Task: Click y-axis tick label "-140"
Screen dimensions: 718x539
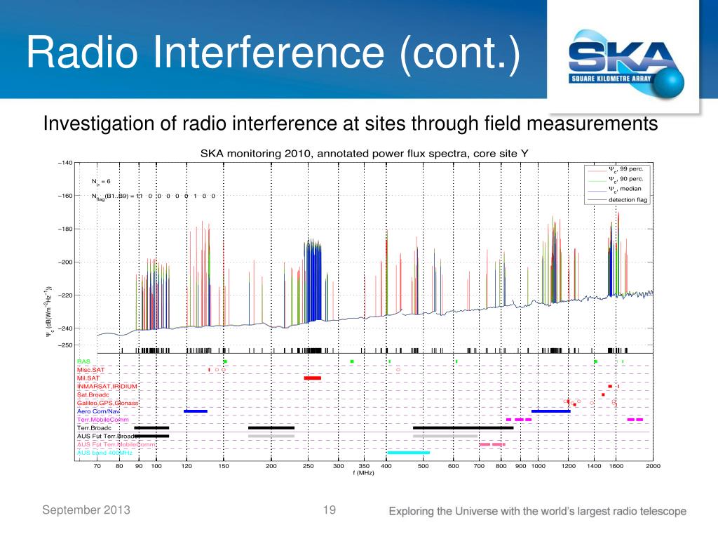Action: pos(65,163)
